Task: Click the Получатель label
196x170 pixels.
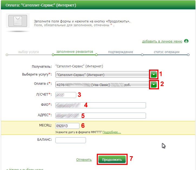Action: tap(42, 66)
